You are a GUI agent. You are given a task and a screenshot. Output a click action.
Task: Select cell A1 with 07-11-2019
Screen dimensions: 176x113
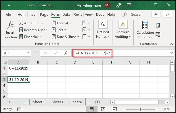[x=18, y=68]
